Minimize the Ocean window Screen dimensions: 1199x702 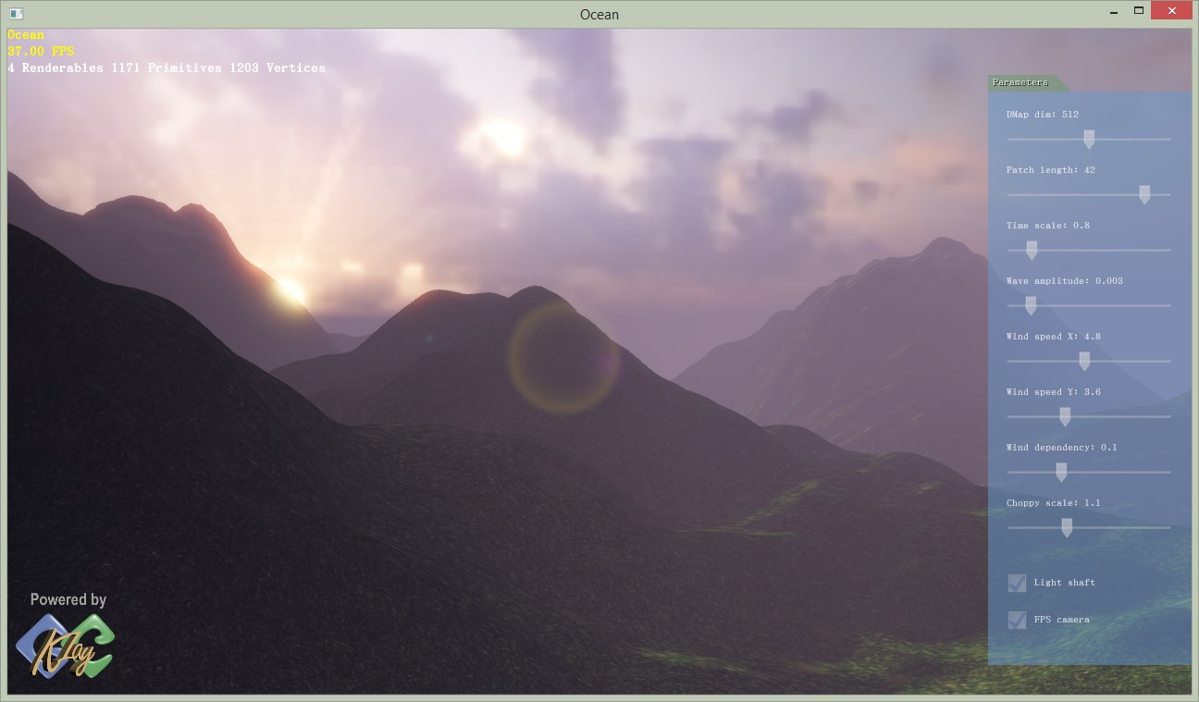(1113, 12)
